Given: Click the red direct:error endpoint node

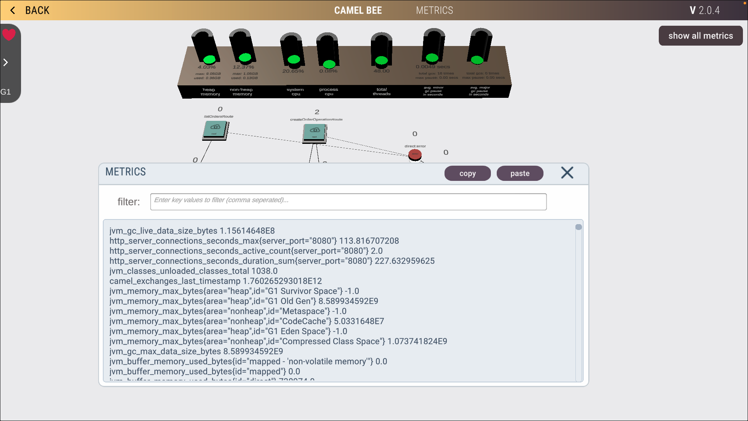Looking at the screenshot, I should click(415, 154).
